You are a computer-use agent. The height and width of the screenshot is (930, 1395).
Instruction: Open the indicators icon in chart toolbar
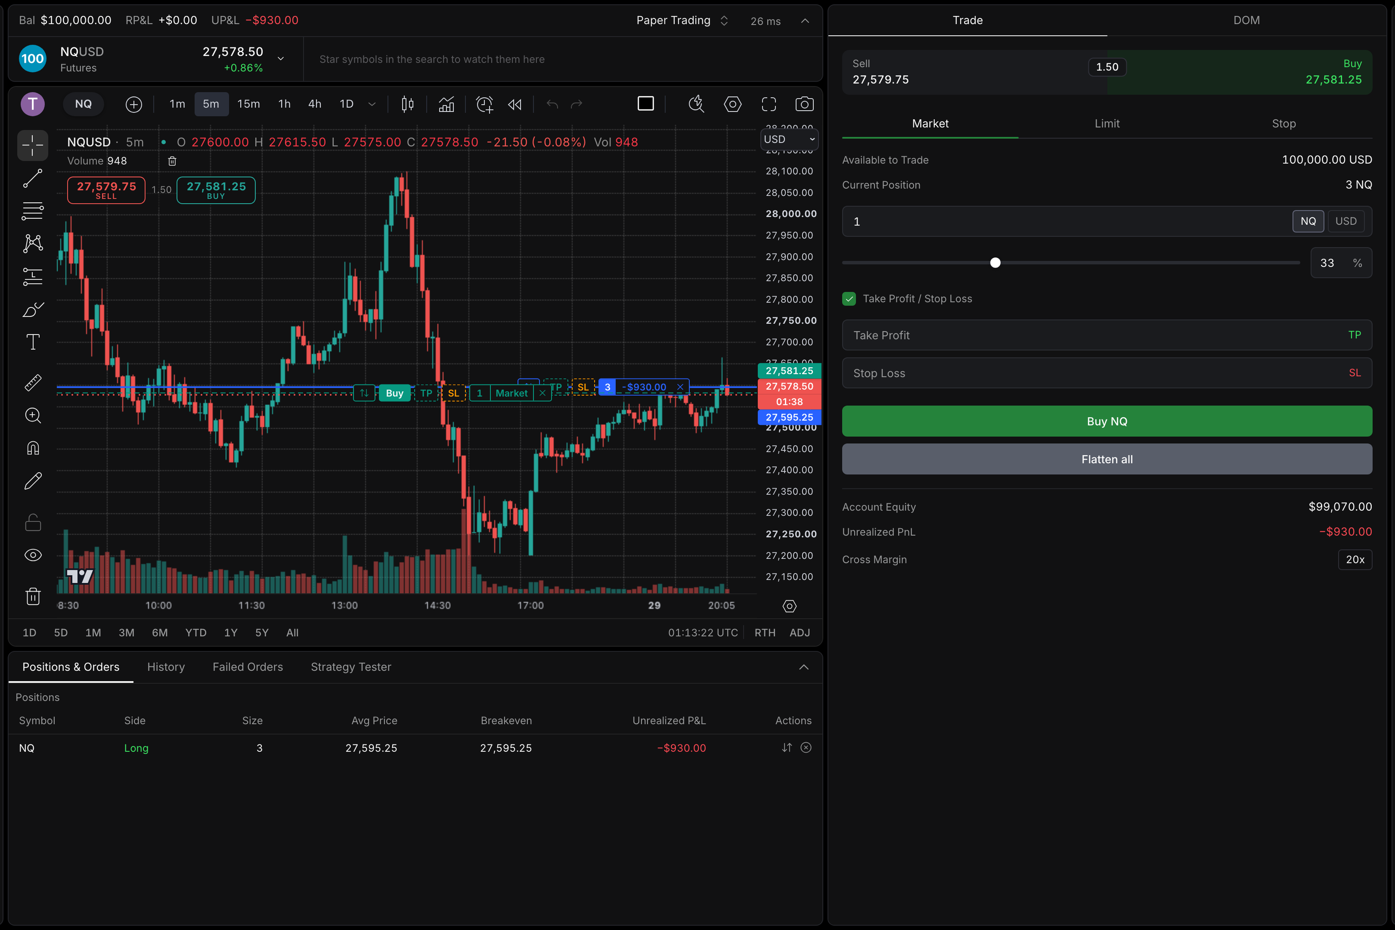446,104
